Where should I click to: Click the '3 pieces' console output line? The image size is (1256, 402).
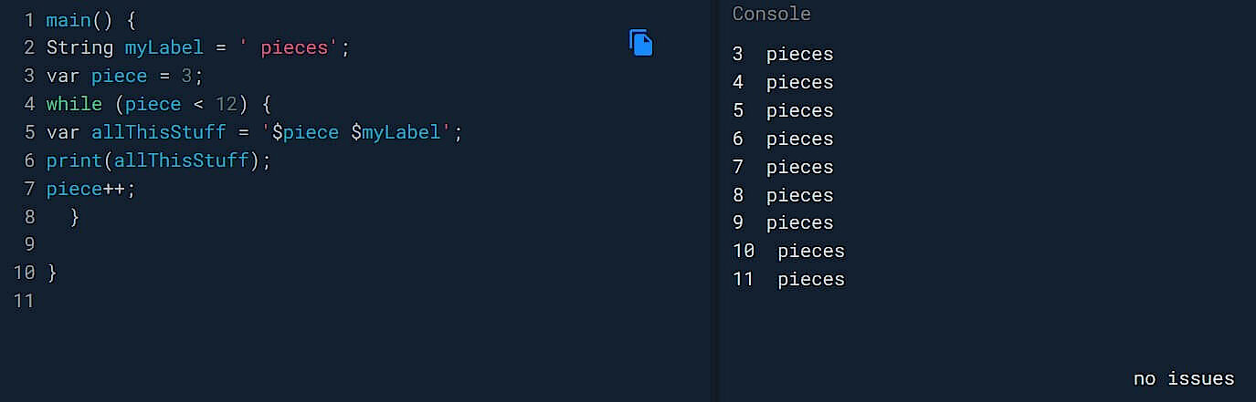[x=783, y=54]
